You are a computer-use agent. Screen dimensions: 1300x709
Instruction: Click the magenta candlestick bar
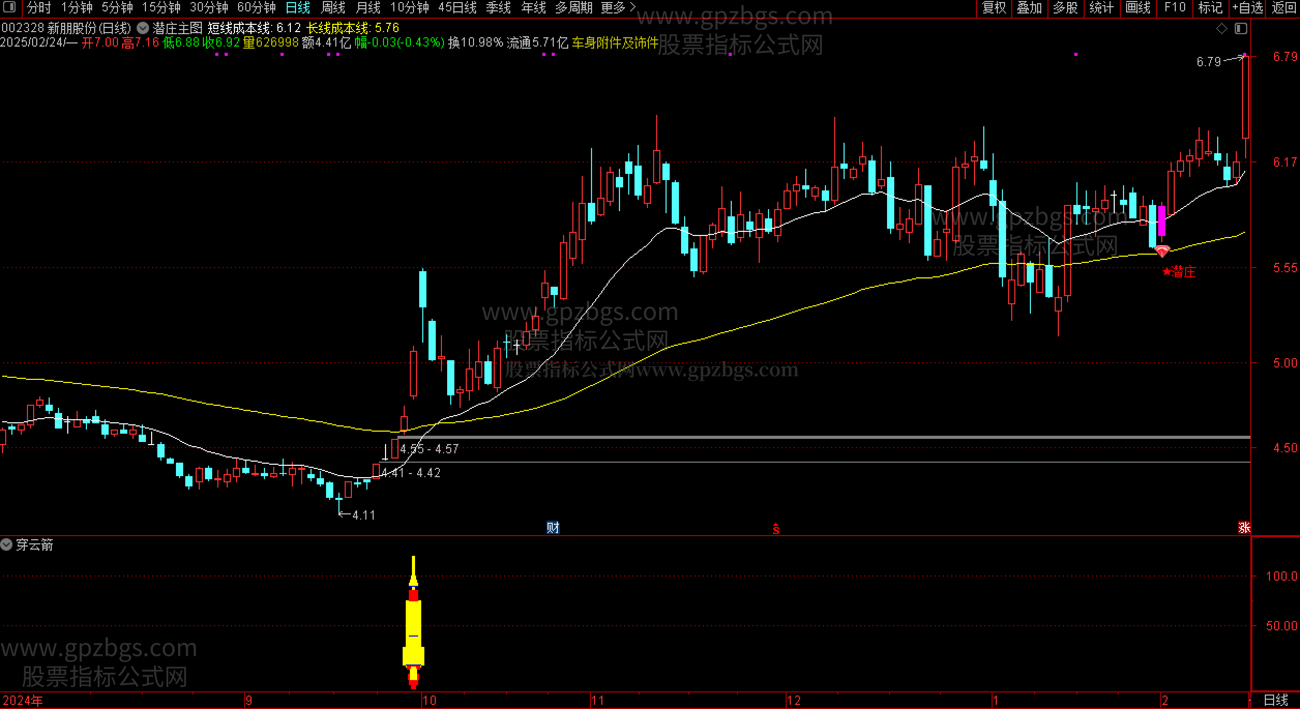pyautogui.click(x=1162, y=221)
